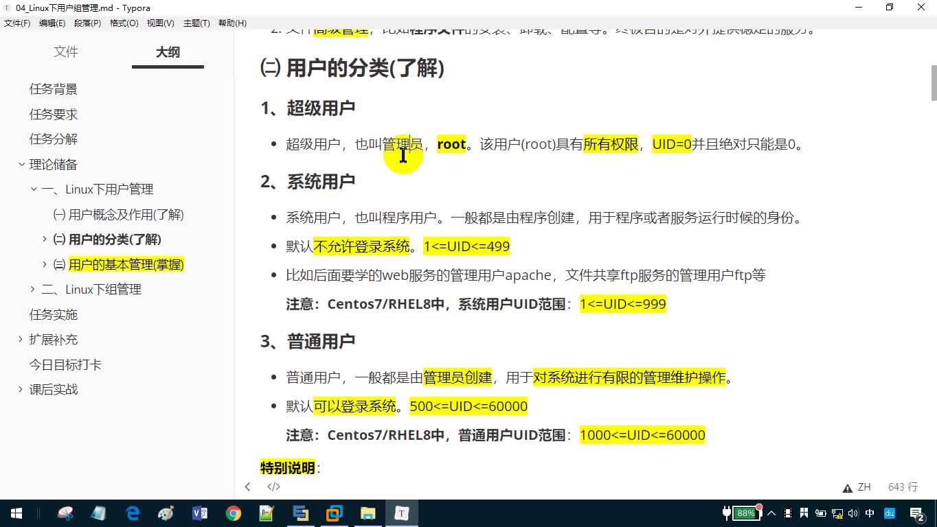937x527 pixels.
Task: Expand the 用户的基本管理(掌握) outline node
Action: click(45, 264)
